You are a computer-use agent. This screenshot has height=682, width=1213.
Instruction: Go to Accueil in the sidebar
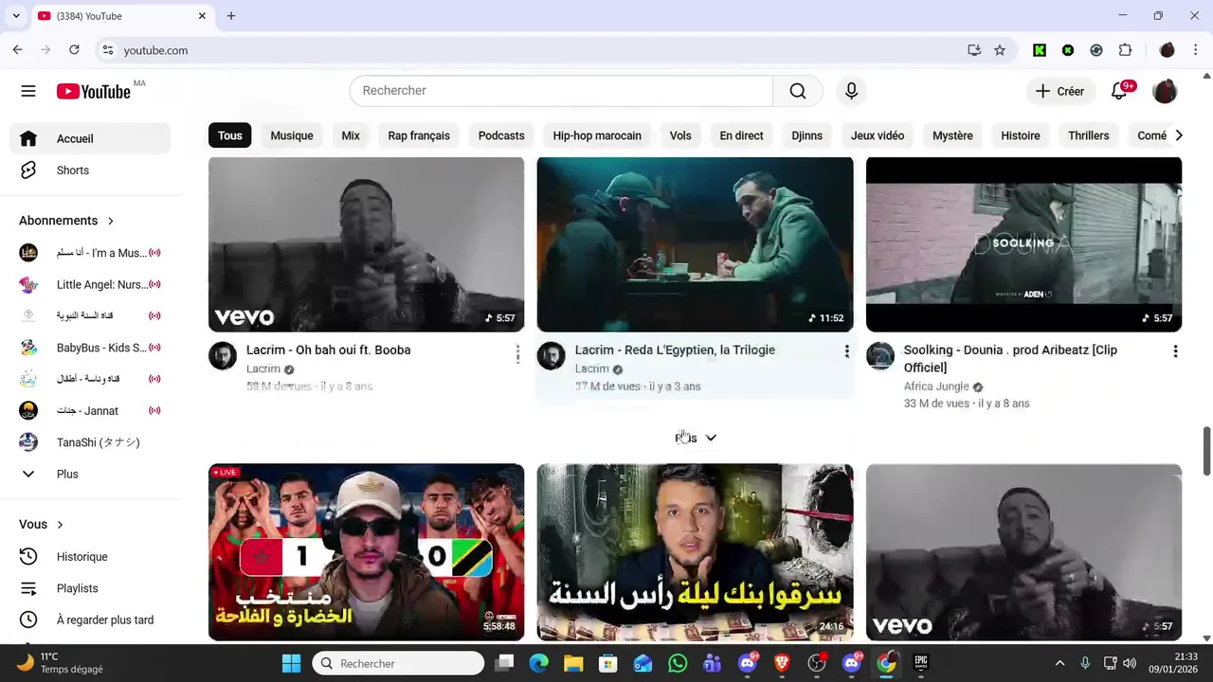tap(90, 138)
